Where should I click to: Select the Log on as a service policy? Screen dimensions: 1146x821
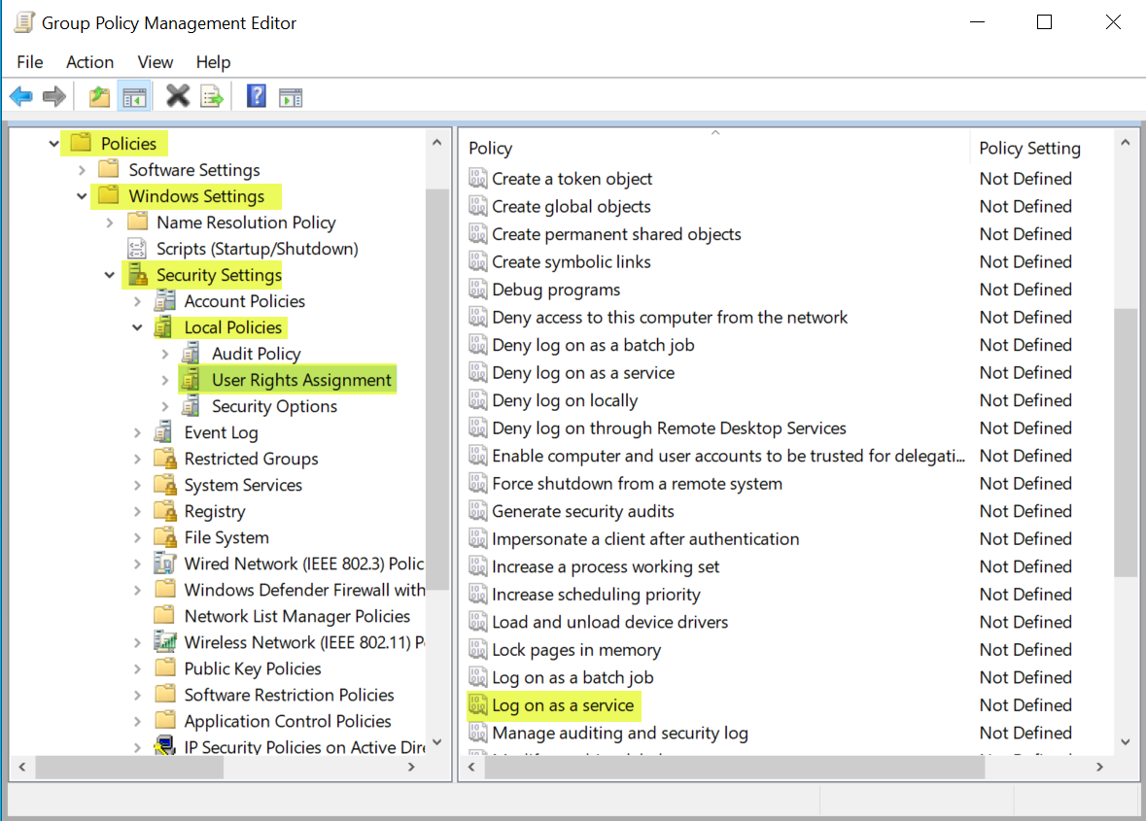[563, 704]
